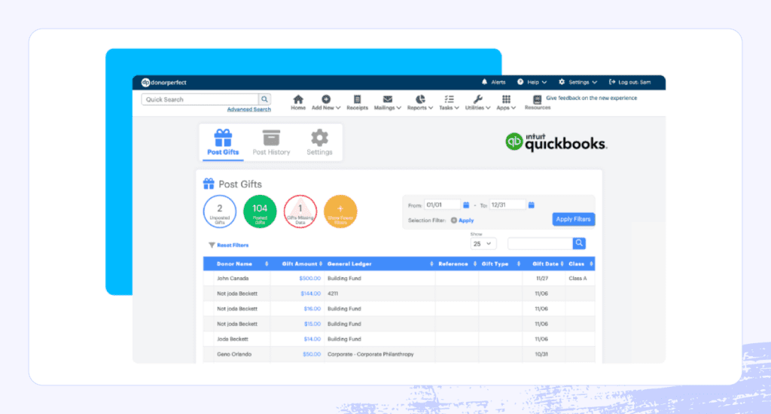The image size is (771, 414).
Task: Select the John Canada row name
Action: [x=233, y=279]
